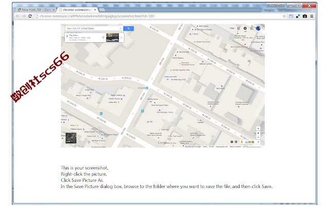Minimize the Chrome window

point(290,6)
